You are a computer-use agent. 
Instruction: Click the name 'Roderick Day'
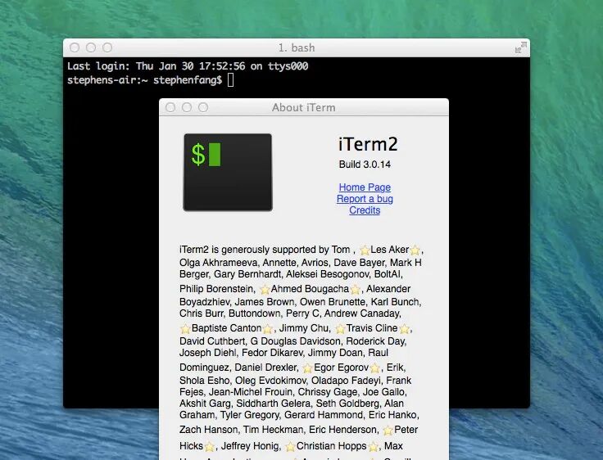click(x=375, y=341)
